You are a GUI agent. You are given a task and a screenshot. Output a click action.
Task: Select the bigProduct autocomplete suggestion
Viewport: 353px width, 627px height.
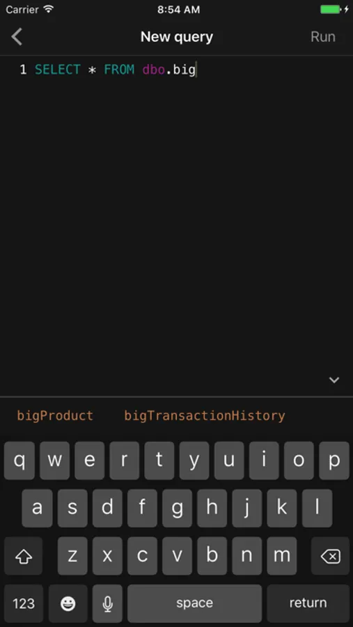(55, 416)
